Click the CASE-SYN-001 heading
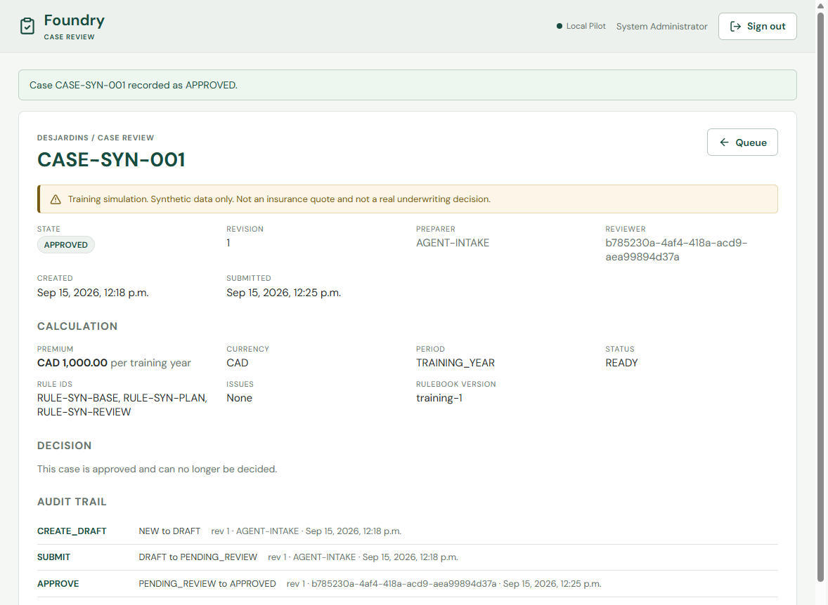This screenshot has height=605, width=828. [112, 160]
